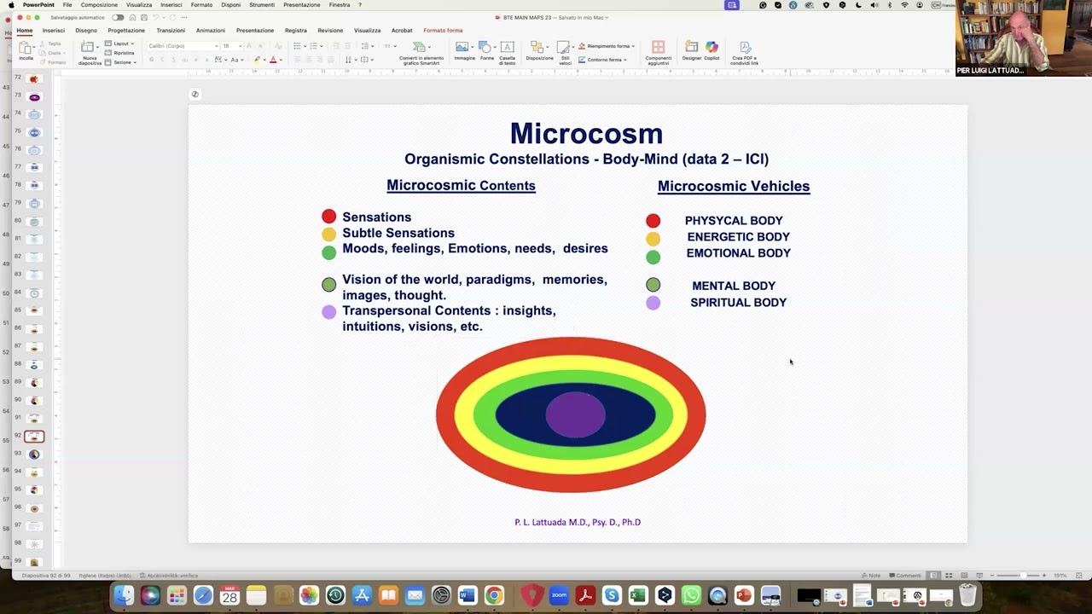Image resolution: width=1092 pixels, height=614 pixels.
Task: Open the Transizioni ribbon tab
Action: click(x=171, y=30)
